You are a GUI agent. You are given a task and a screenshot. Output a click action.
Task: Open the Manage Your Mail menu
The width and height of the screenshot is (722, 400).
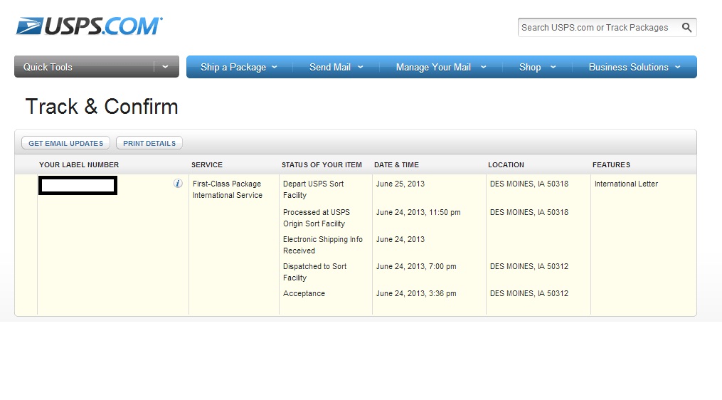coord(440,68)
